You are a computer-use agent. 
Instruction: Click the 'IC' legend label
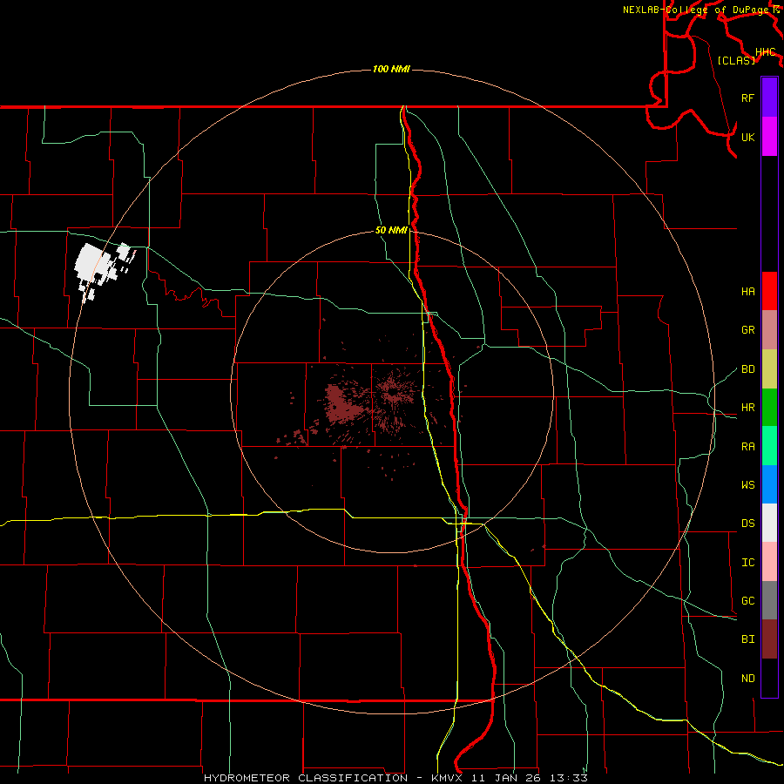click(x=748, y=563)
